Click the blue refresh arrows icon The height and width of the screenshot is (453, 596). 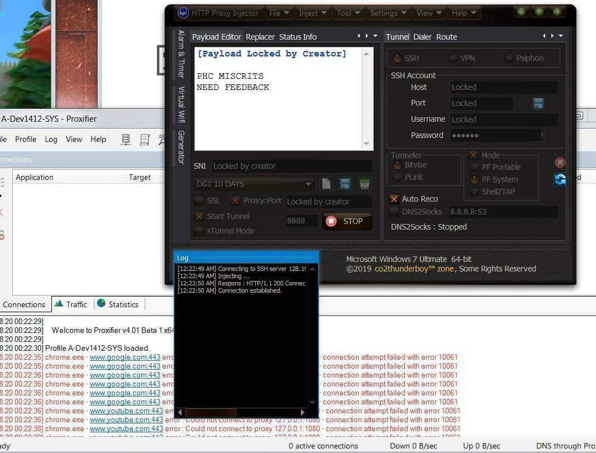pyautogui.click(x=560, y=179)
